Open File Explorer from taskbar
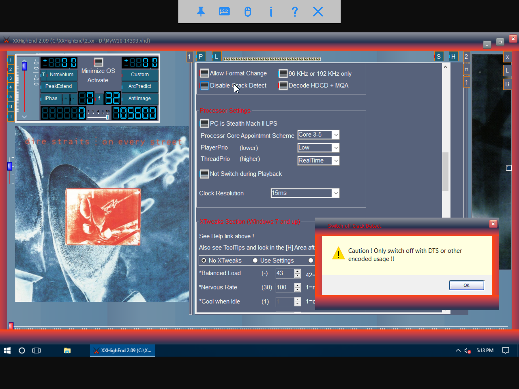Image resolution: width=519 pixels, height=389 pixels. tap(67, 351)
